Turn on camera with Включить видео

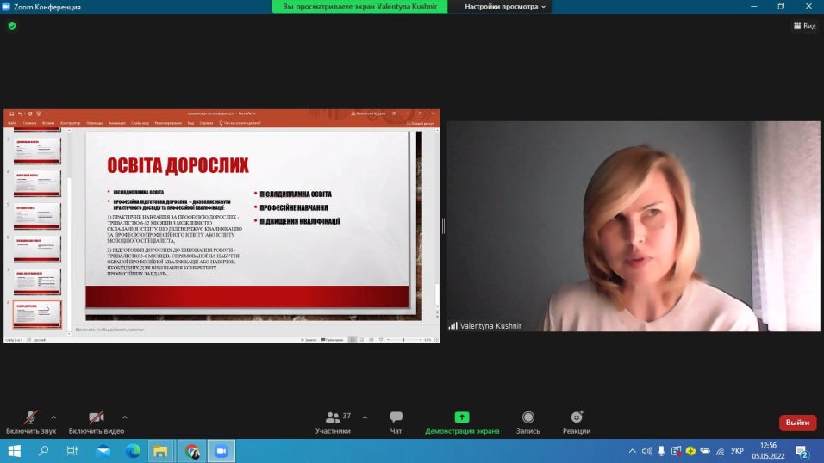tap(97, 417)
